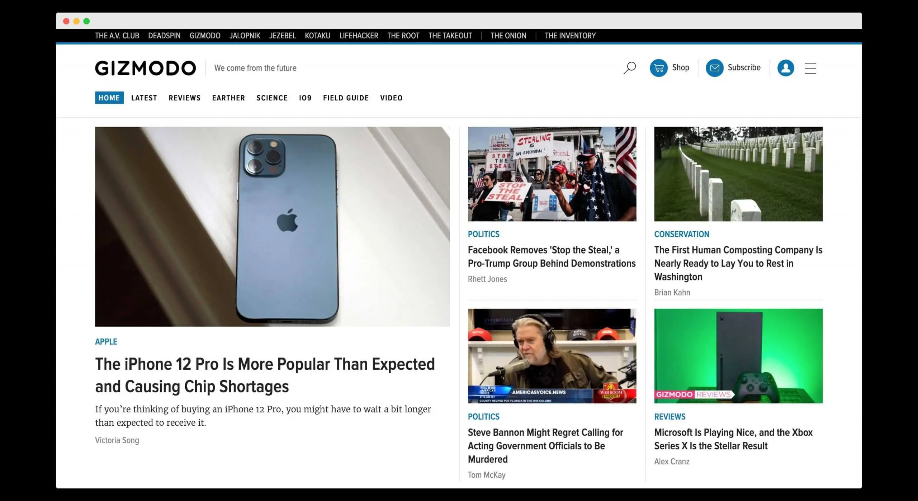Screen dimensions: 918x501
Task: Click the APPLE category label
Action: click(x=106, y=341)
